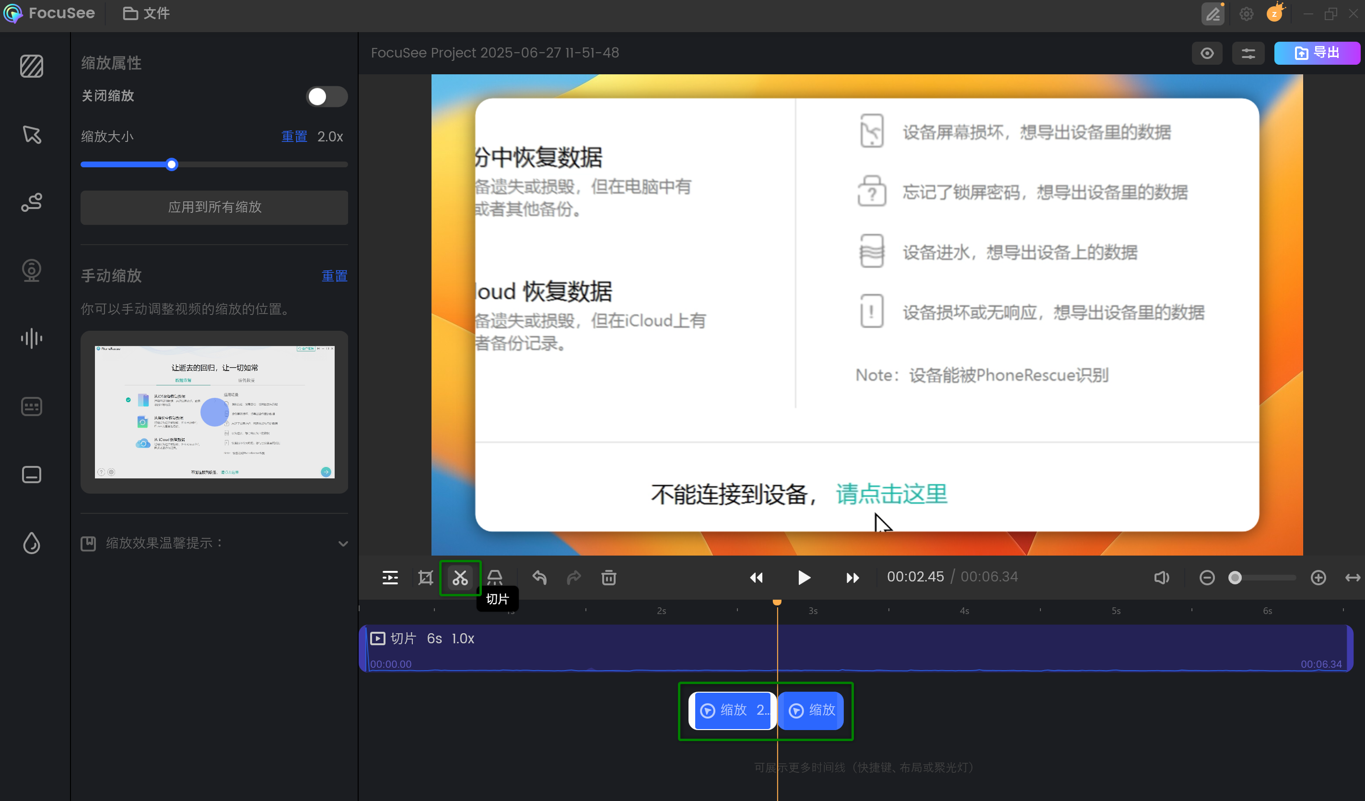The image size is (1365, 801).
Task: Open the watermark droplet sidebar icon
Action: click(32, 543)
